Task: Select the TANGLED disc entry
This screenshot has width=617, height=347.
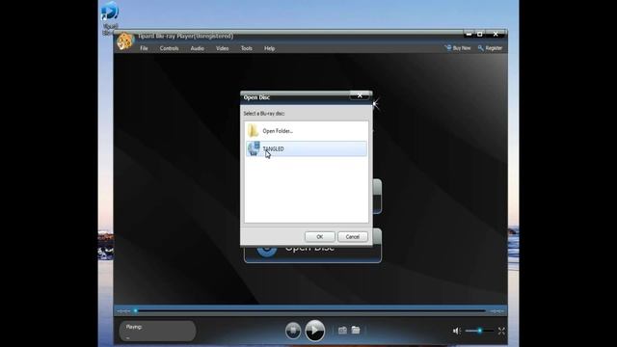Action: pyautogui.click(x=307, y=148)
